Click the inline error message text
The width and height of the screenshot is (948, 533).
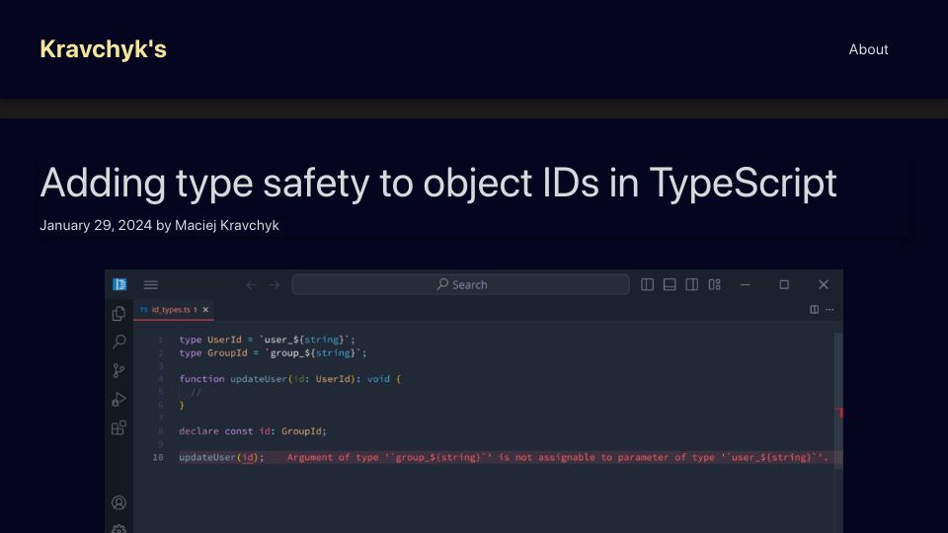[557, 457]
